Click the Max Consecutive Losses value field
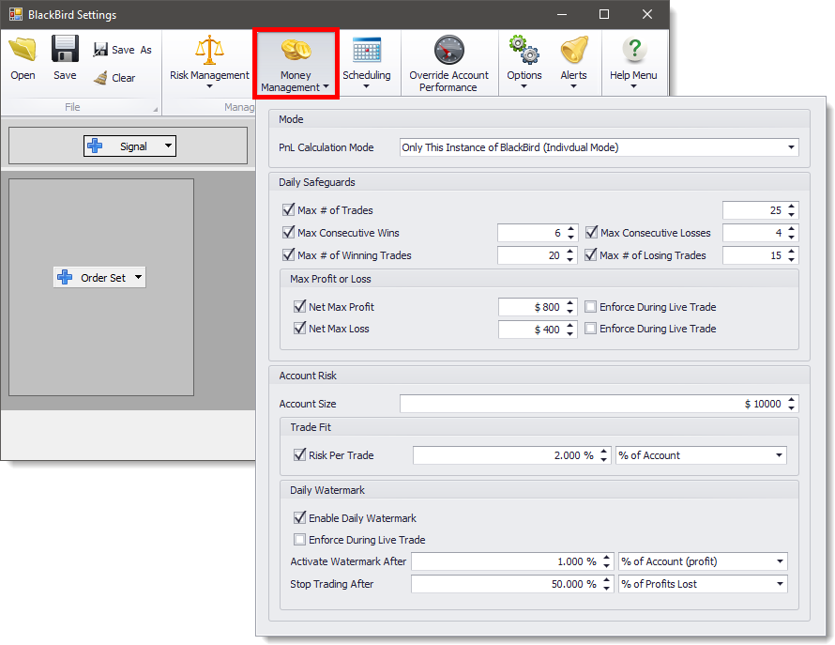The height and width of the screenshot is (645, 835). coord(754,233)
